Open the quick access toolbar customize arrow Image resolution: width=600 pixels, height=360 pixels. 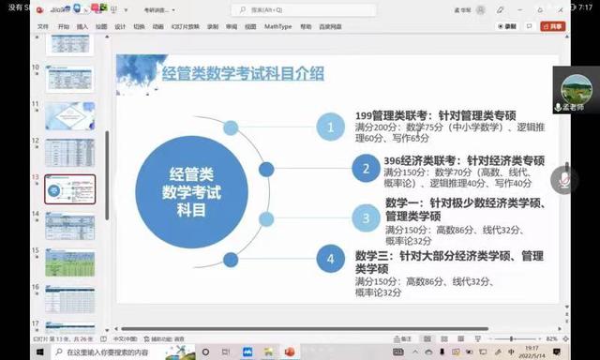pyautogui.click(x=126, y=10)
